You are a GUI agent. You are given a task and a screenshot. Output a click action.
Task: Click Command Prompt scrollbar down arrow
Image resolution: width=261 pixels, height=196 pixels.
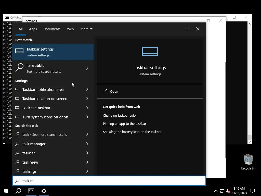(250, 142)
